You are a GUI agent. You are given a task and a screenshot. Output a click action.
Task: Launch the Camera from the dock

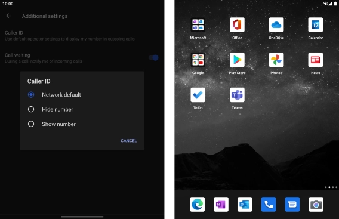[x=316, y=204]
